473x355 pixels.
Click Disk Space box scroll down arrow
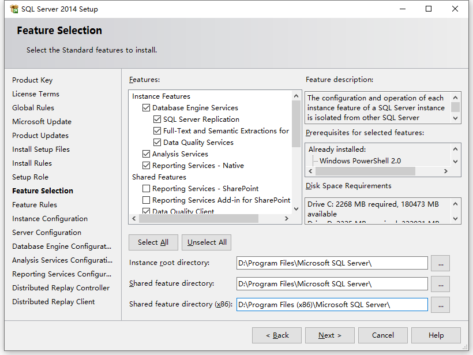tap(456, 219)
